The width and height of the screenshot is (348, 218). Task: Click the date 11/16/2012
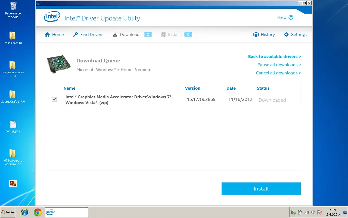pyautogui.click(x=240, y=99)
